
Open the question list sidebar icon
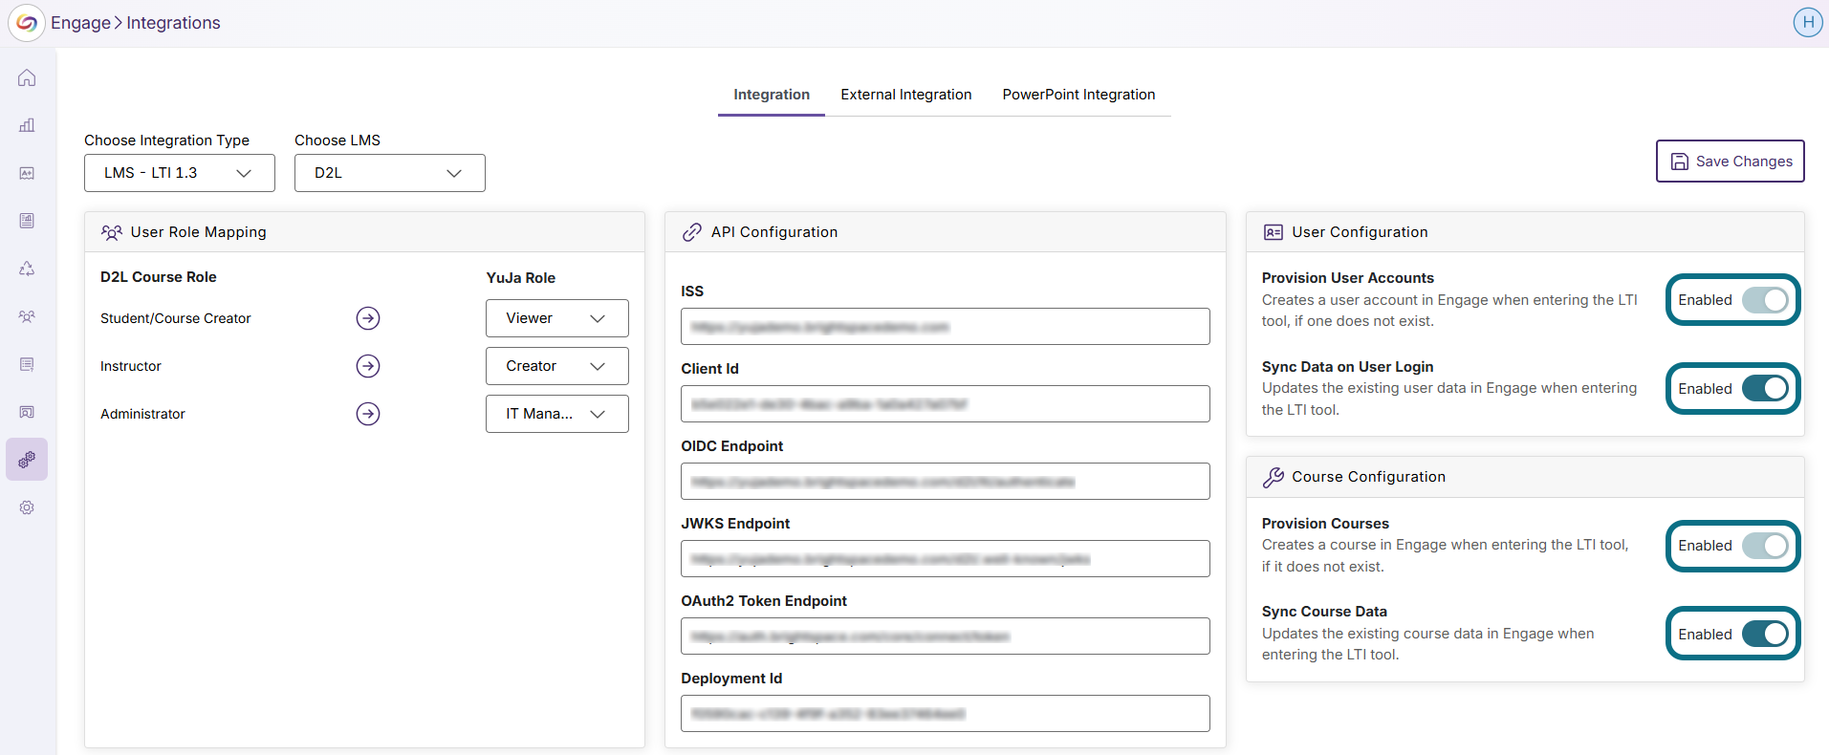pos(27,364)
